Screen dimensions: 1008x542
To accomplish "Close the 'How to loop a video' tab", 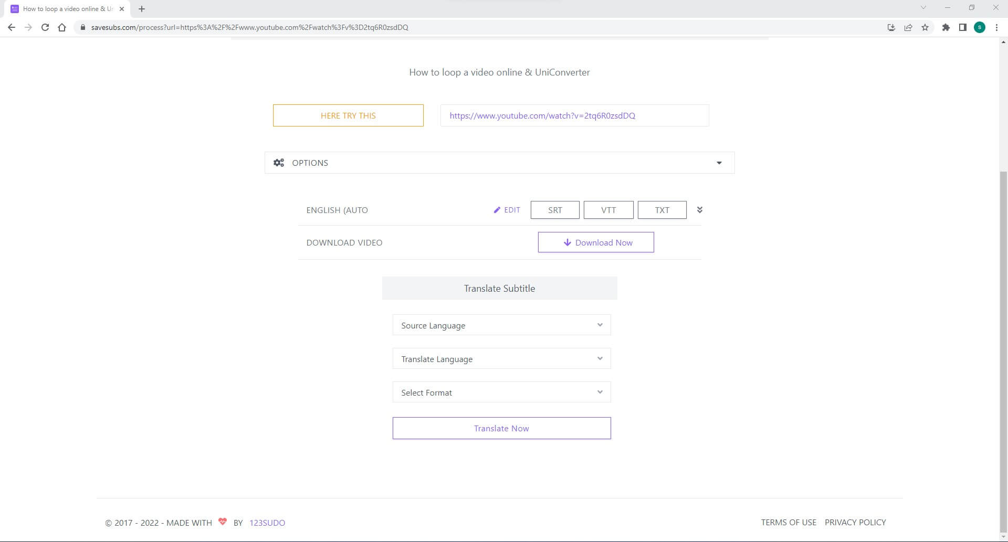I will tap(122, 9).
